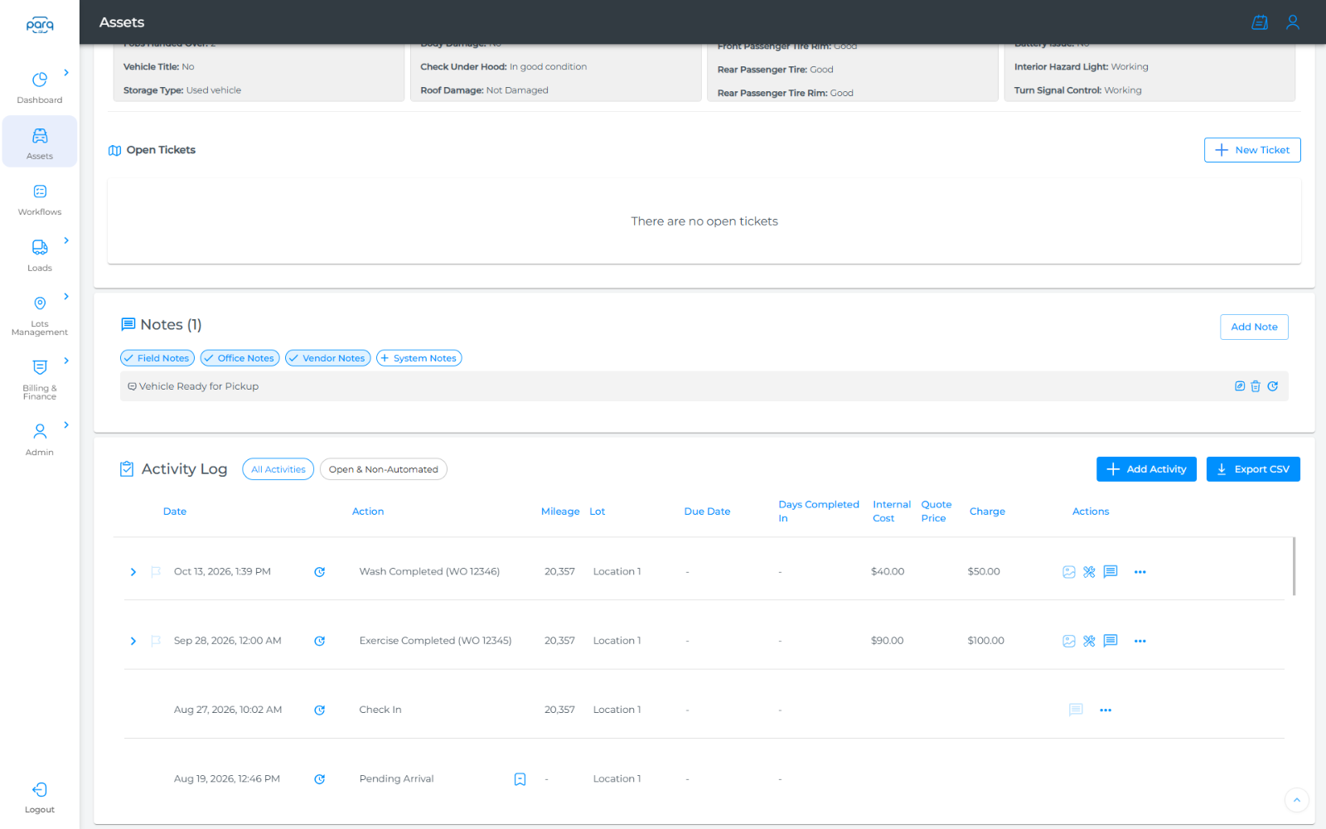
Task: Open more actions for the Exercise Completed row
Action: pos(1140,641)
